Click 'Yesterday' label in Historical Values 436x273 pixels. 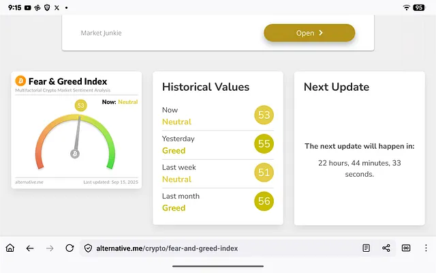pos(178,139)
